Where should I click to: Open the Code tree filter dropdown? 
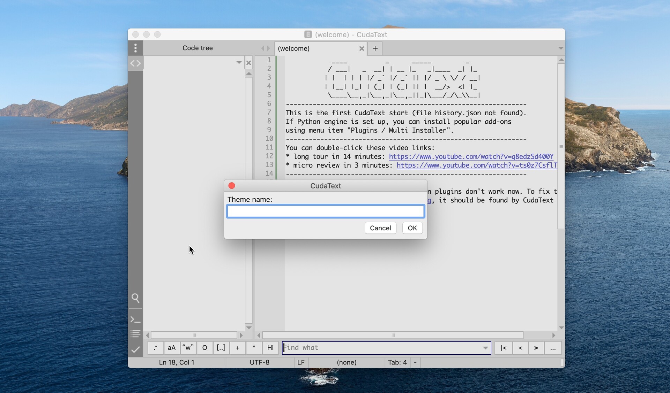point(239,63)
